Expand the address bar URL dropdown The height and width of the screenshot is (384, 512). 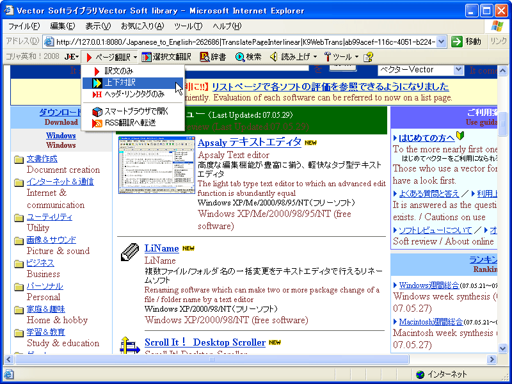pyautogui.click(x=441, y=42)
